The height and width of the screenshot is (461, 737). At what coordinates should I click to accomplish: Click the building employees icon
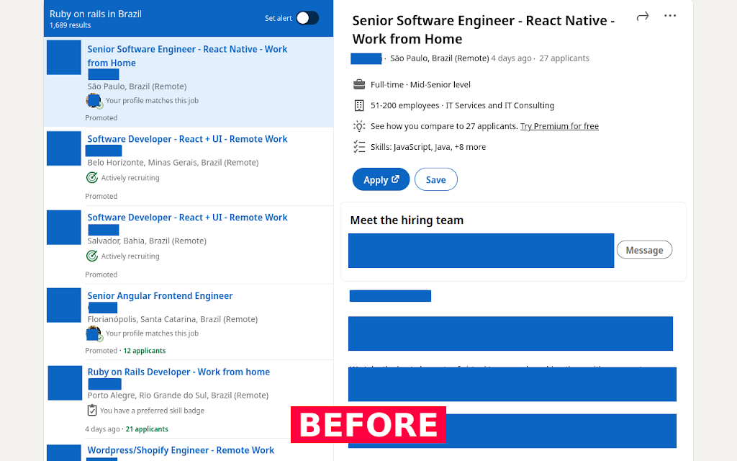[x=359, y=105]
